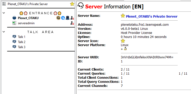This screenshot has width=191, height=94.
Task: Click the uptime value 0 hours 10 minutes
Action: (144, 37)
